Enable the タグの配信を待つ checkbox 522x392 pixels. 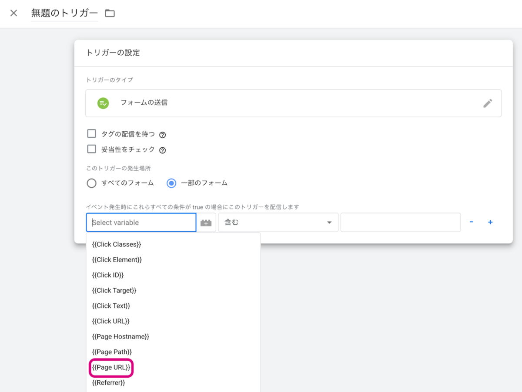click(91, 134)
